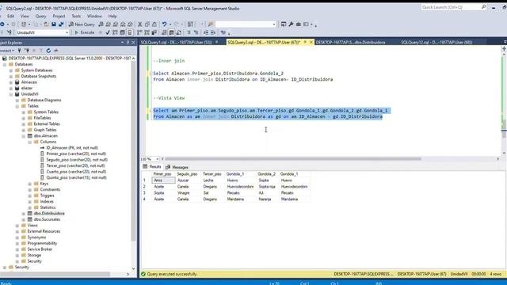Collapse the dbo.Almacen table node
This screenshot has height=285, width=507.
tap(24, 136)
